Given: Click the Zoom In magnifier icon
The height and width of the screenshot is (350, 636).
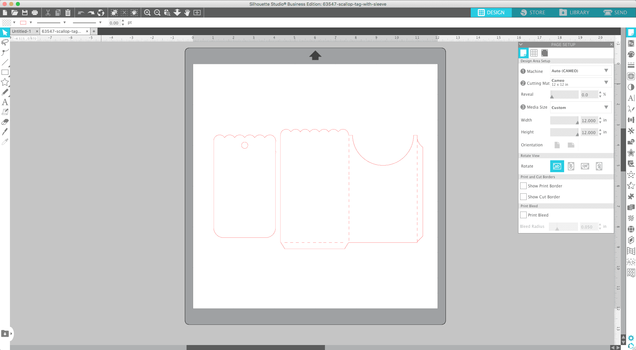Looking at the screenshot, I should (x=147, y=13).
